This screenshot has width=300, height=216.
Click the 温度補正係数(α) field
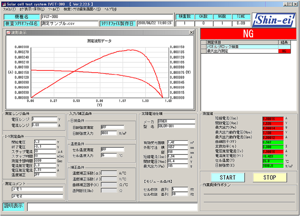[x=109, y=173]
